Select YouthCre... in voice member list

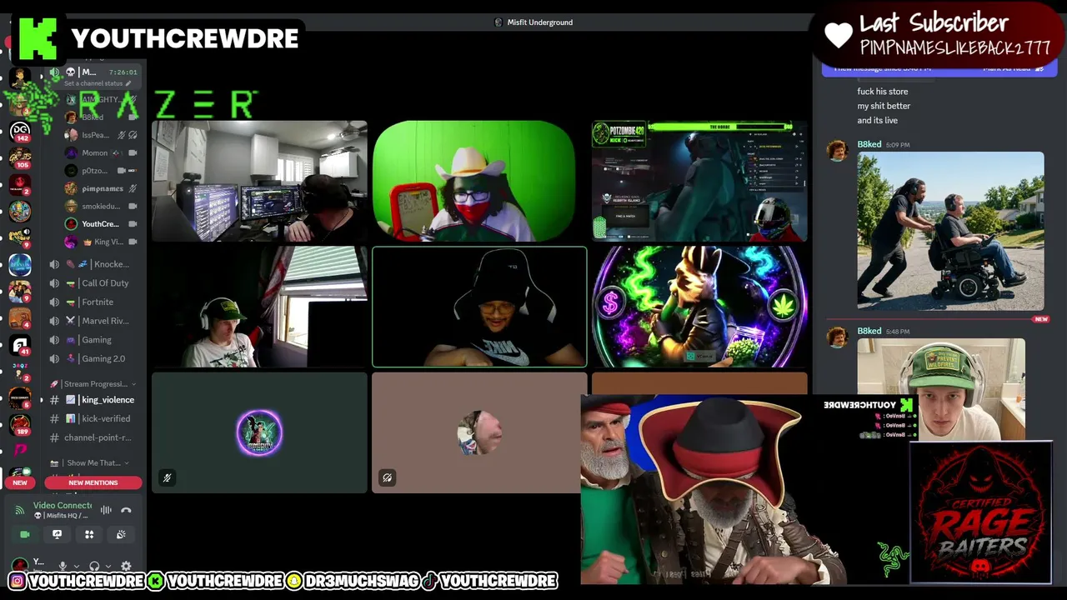pos(101,224)
